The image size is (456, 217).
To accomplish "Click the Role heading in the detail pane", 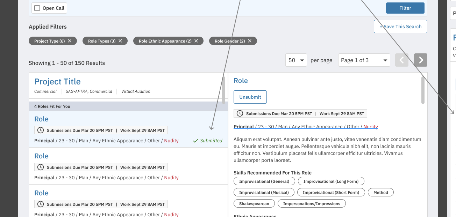I will [x=241, y=81].
